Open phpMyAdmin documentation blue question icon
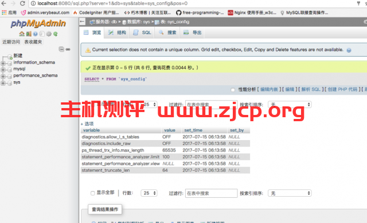The image size is (367, 223). pos(35,34)
